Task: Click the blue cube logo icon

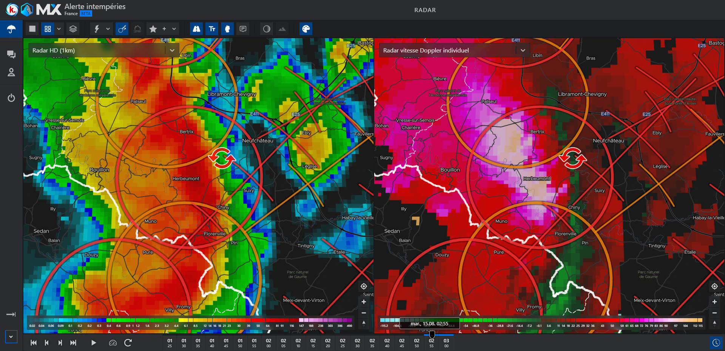Action: tap(27, 10)
